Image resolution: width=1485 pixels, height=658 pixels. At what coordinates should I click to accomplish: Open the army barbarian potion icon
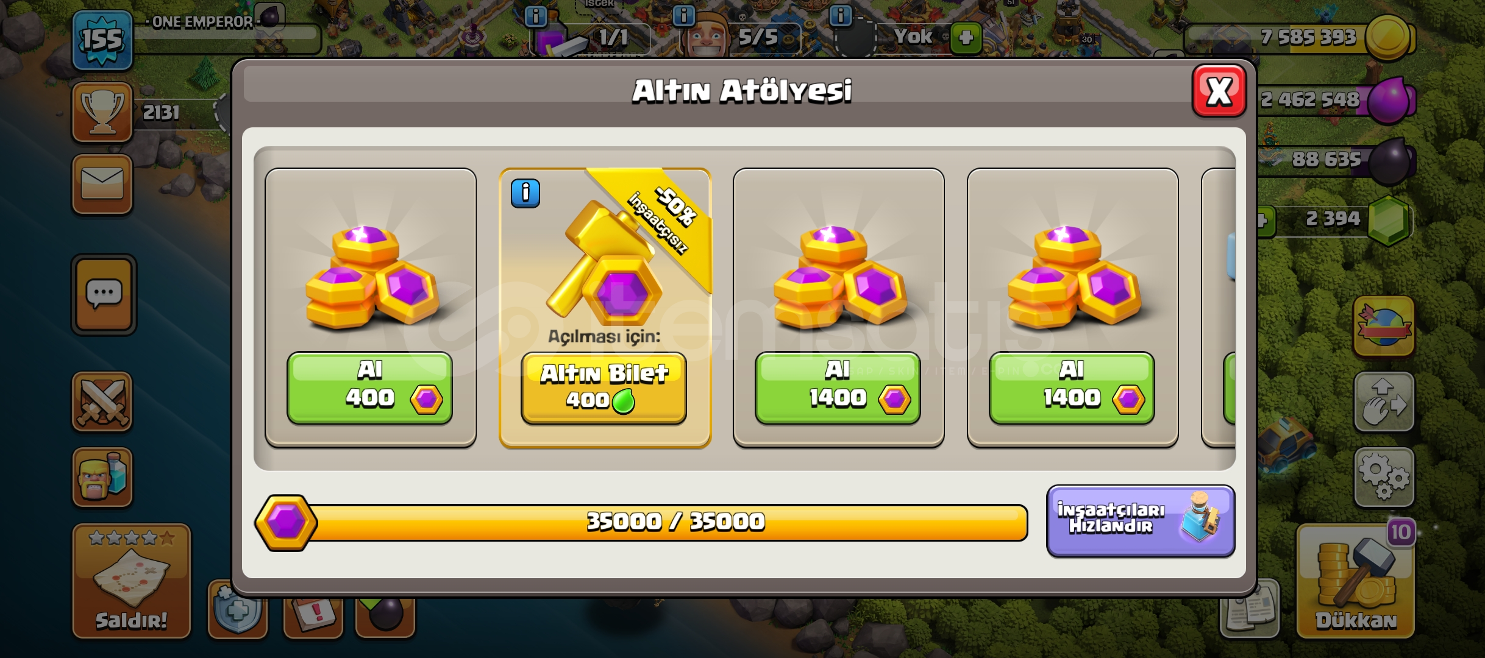click(x=102, y=477)
